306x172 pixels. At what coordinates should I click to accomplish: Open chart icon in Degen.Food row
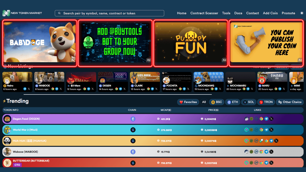(246, 119)
